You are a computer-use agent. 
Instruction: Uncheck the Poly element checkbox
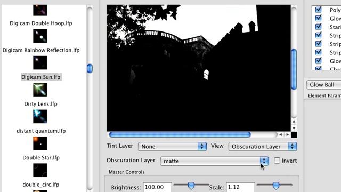click(319, 10)
